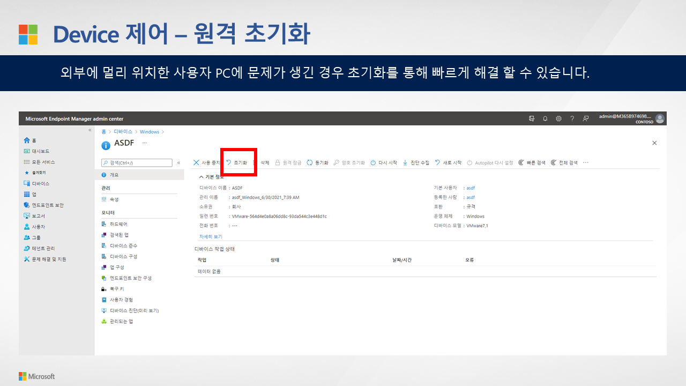The height and width of the screenshot is (386, 686).
Task: Click the 원격 잠금 command
Action: [288, 162]
